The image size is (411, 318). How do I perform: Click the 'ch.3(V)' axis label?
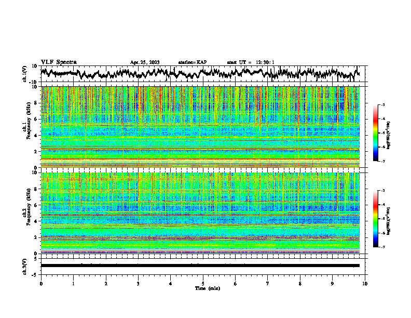[x=25, y=267]
